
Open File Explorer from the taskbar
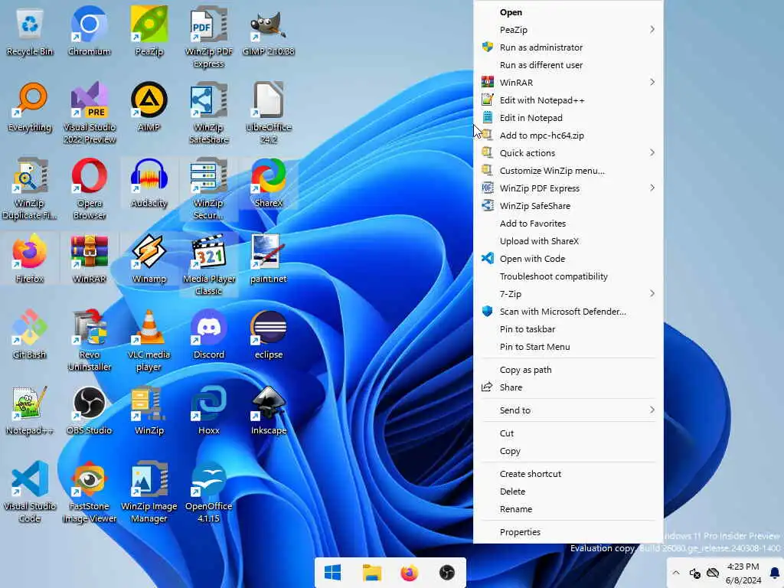[x=371, y=573]
